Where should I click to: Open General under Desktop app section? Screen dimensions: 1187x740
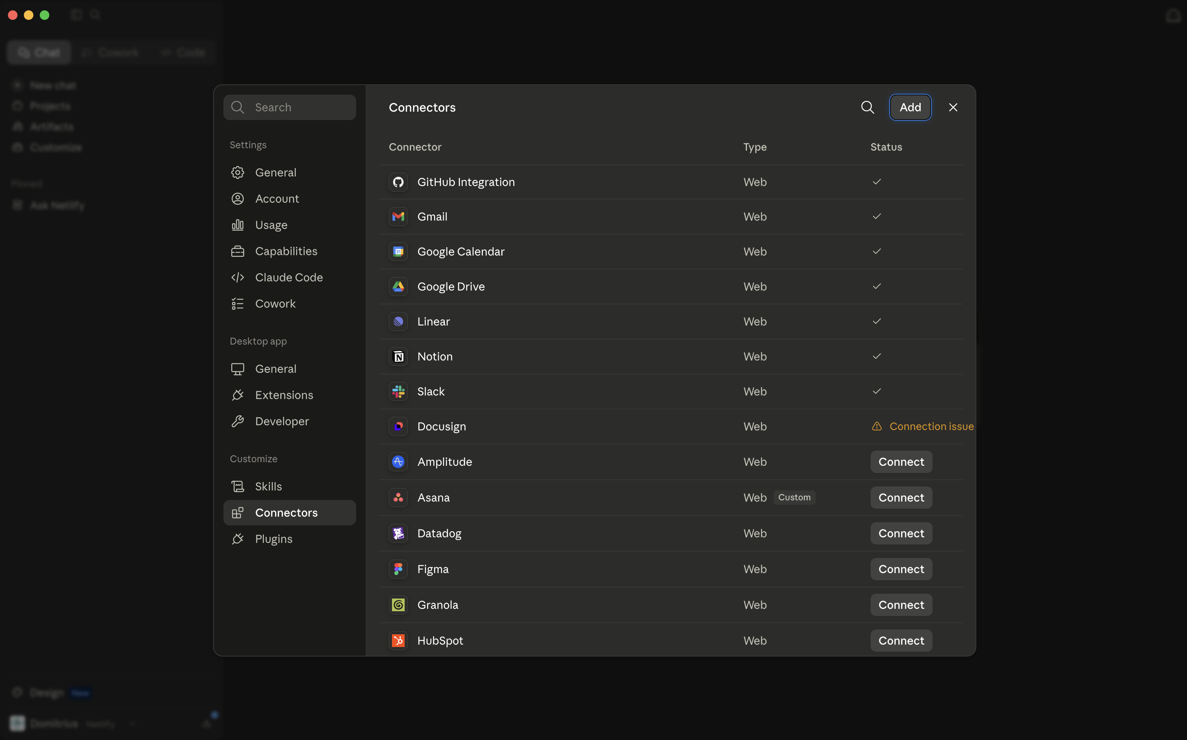289,368
